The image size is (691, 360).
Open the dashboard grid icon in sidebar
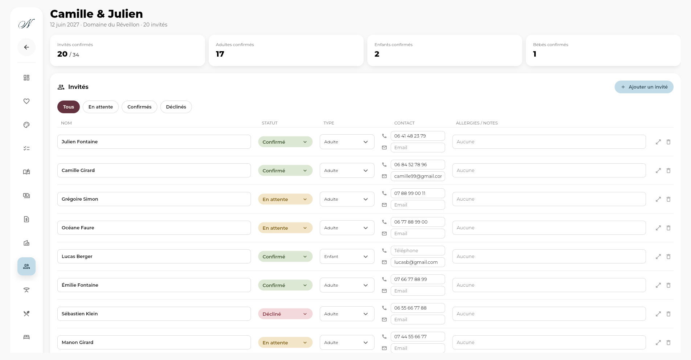26,78
